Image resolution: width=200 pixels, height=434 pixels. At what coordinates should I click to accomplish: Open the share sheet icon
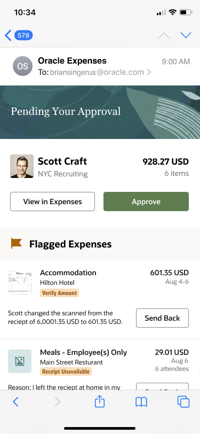click(99, 401)
